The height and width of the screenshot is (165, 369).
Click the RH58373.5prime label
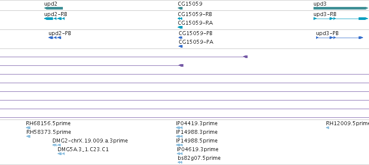49,132
